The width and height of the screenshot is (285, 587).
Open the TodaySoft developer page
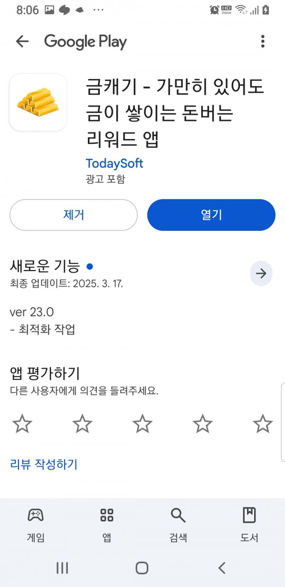114,163
